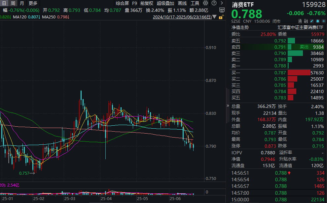Open the hamburger menu icon top right

click(222, 3)
